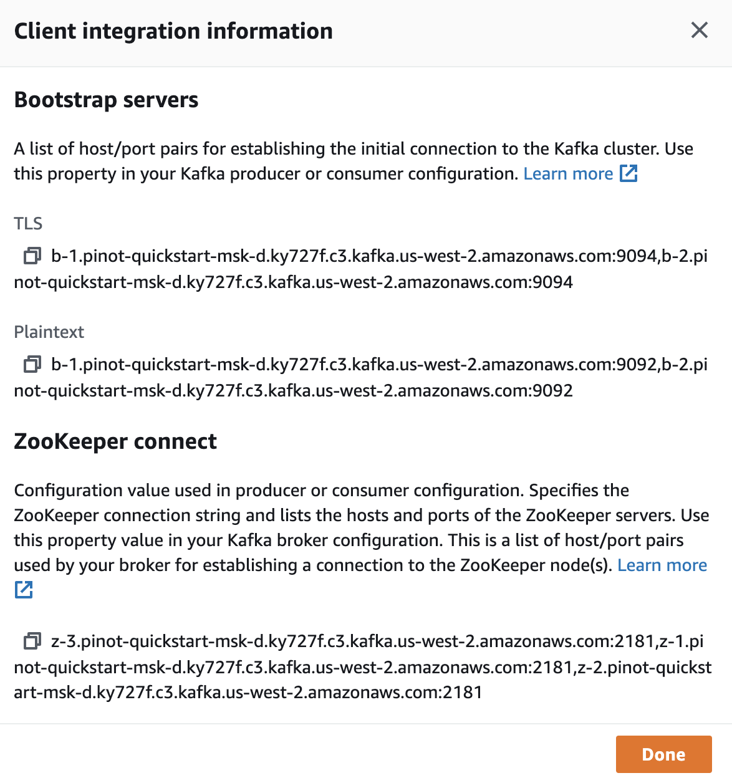732x778 pixels.
Task: Copy the Plaintext bootstrap servers string
Action: (x=32, y=364)
